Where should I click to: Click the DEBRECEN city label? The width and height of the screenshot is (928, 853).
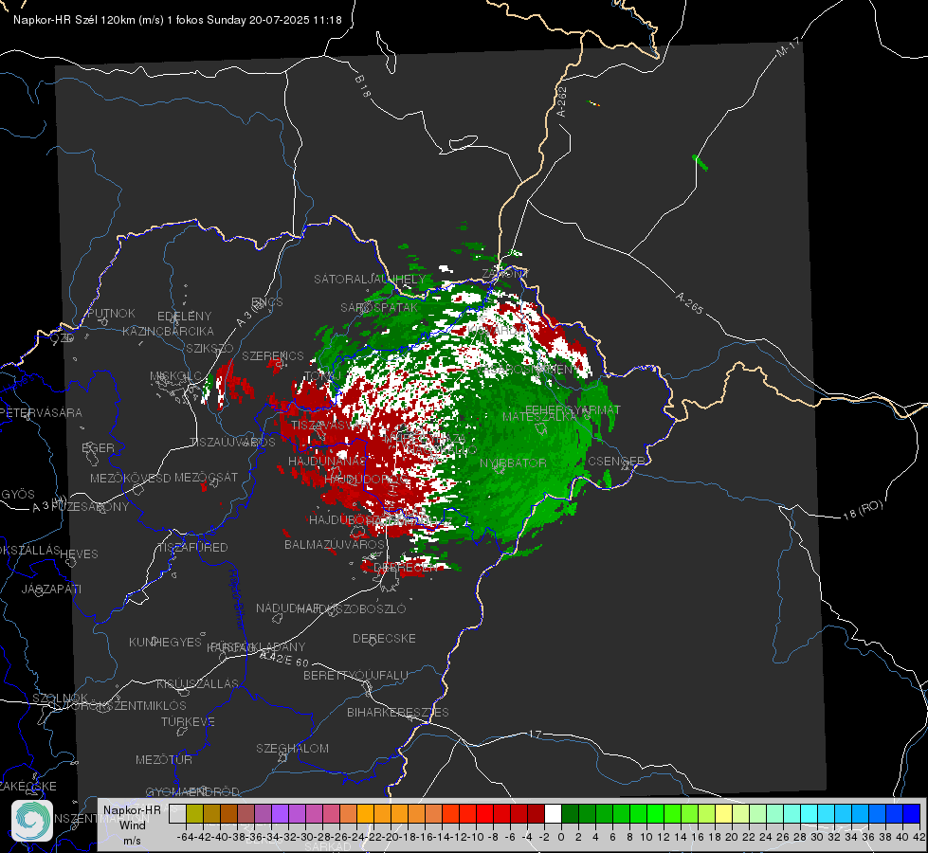click(x=406, y=567)
